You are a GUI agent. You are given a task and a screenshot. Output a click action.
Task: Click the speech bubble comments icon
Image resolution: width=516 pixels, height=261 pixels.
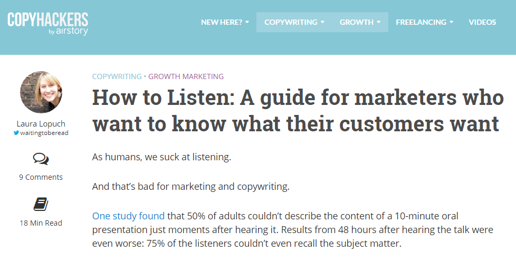pyautogui.click(x=41, y=159)
